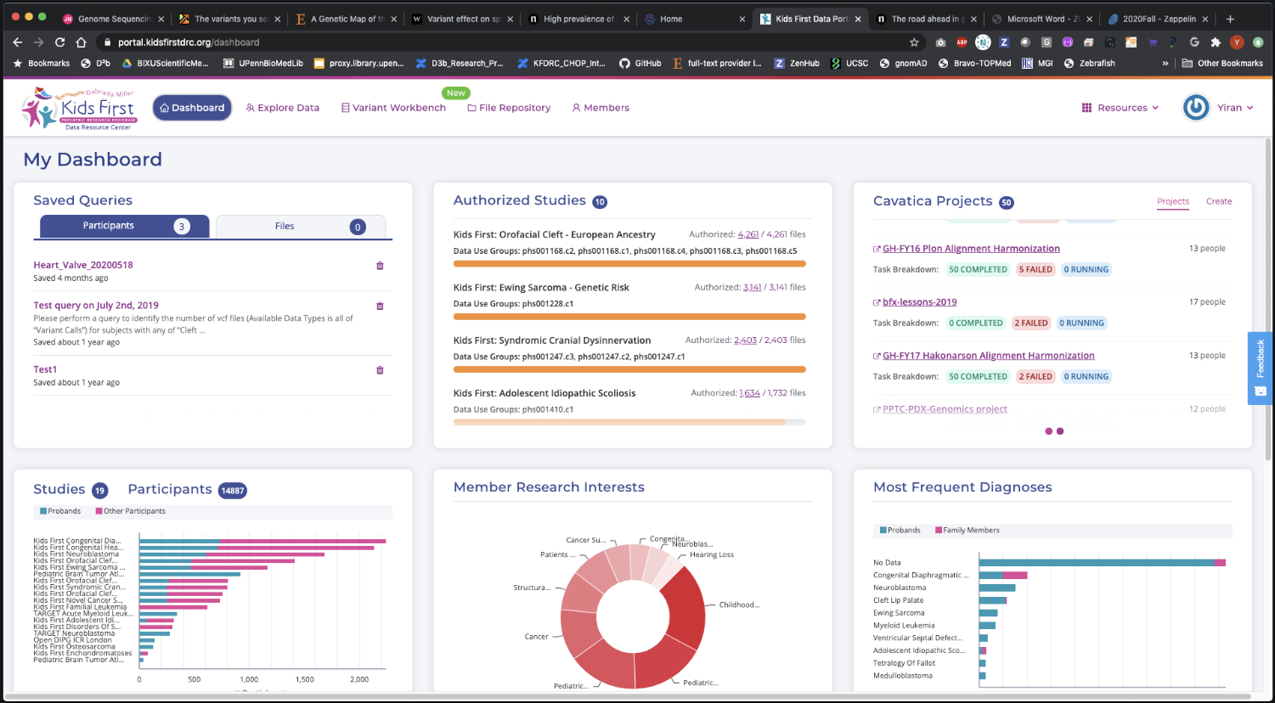Open the Heart_Valve_20200518 query link
1275x703 pixels.
83,265
